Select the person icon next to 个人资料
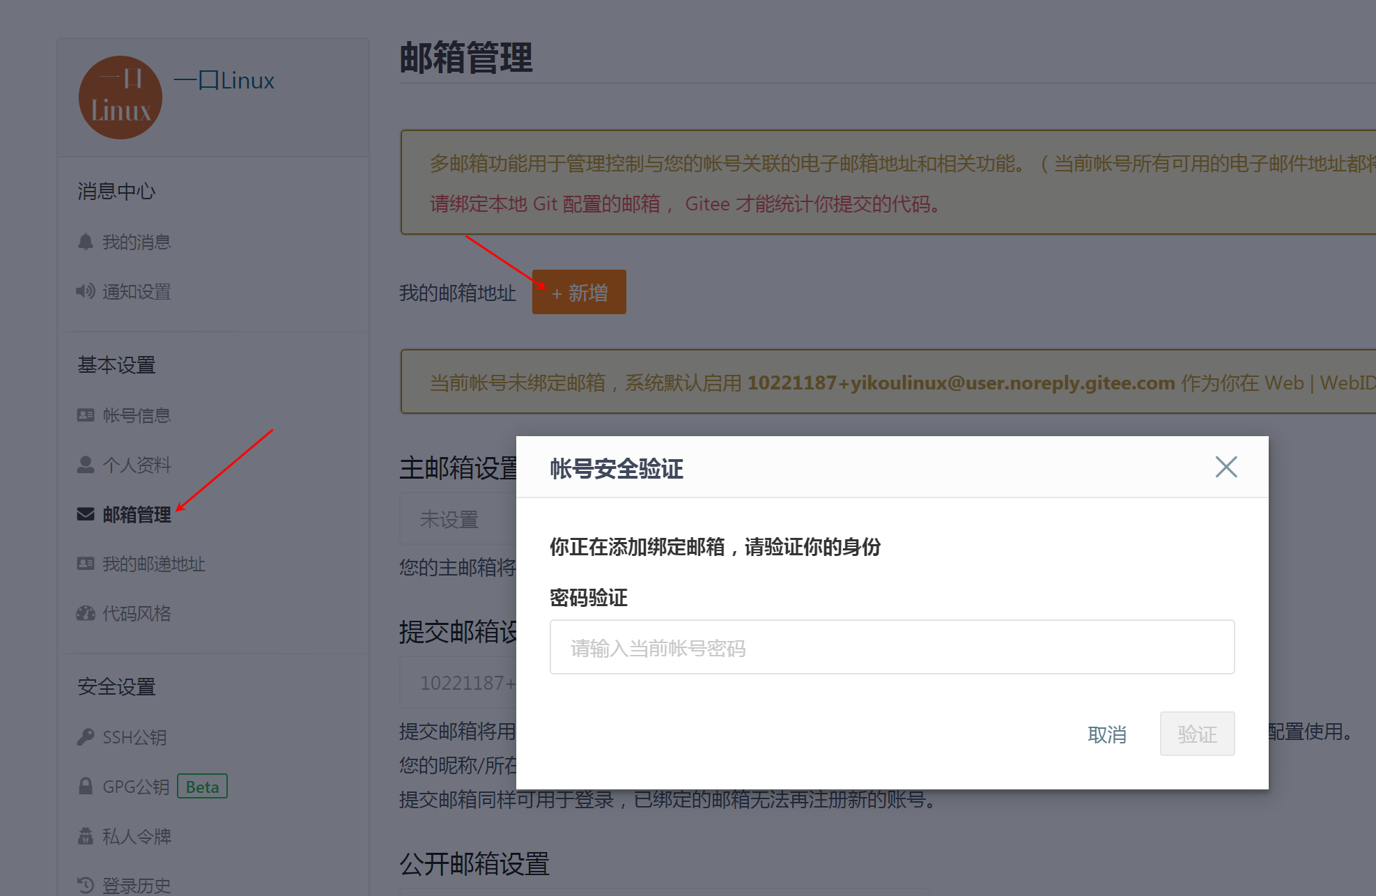 [x=85, y=464]
